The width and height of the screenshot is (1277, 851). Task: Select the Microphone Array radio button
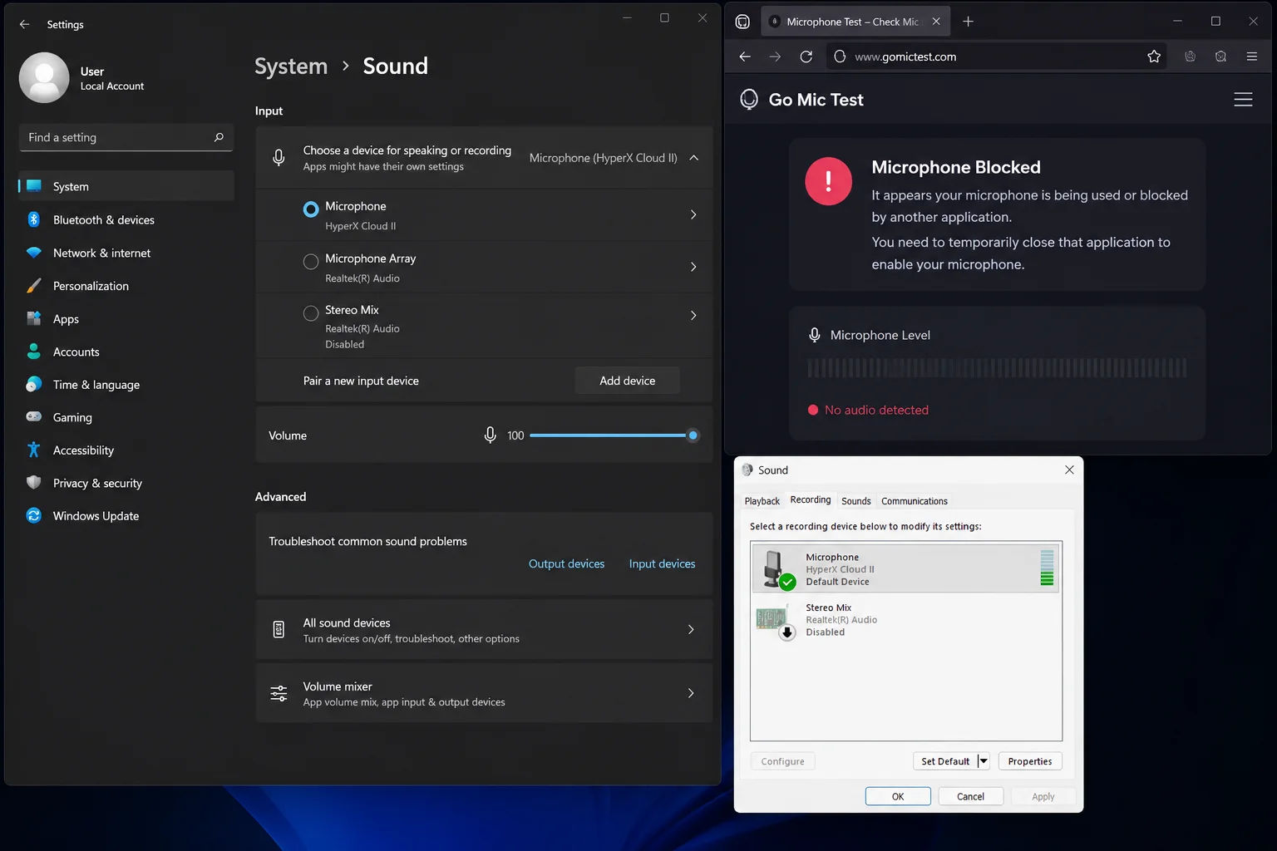coord(311,262)
